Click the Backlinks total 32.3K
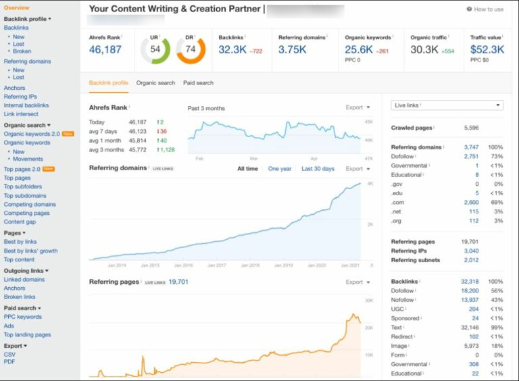This screenshot has height=381, width=519. [232, 49]
